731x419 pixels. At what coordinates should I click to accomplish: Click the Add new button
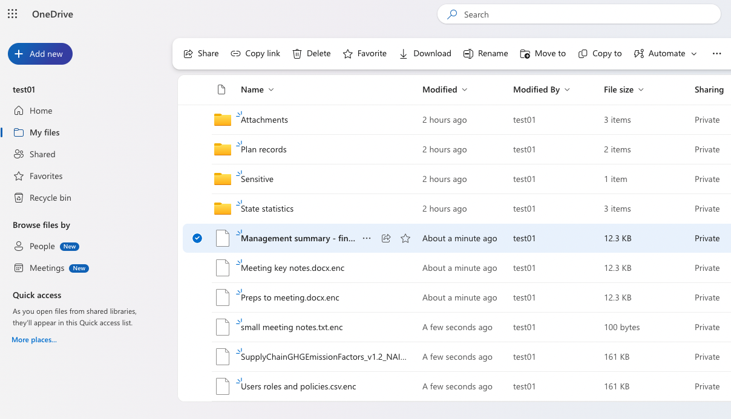[x=40, y=54]
